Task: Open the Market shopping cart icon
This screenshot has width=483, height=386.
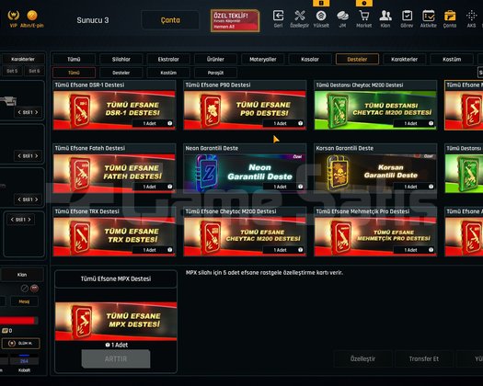Action: click(363, 18)
